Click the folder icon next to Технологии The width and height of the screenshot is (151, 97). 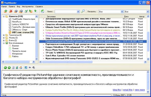7,35
